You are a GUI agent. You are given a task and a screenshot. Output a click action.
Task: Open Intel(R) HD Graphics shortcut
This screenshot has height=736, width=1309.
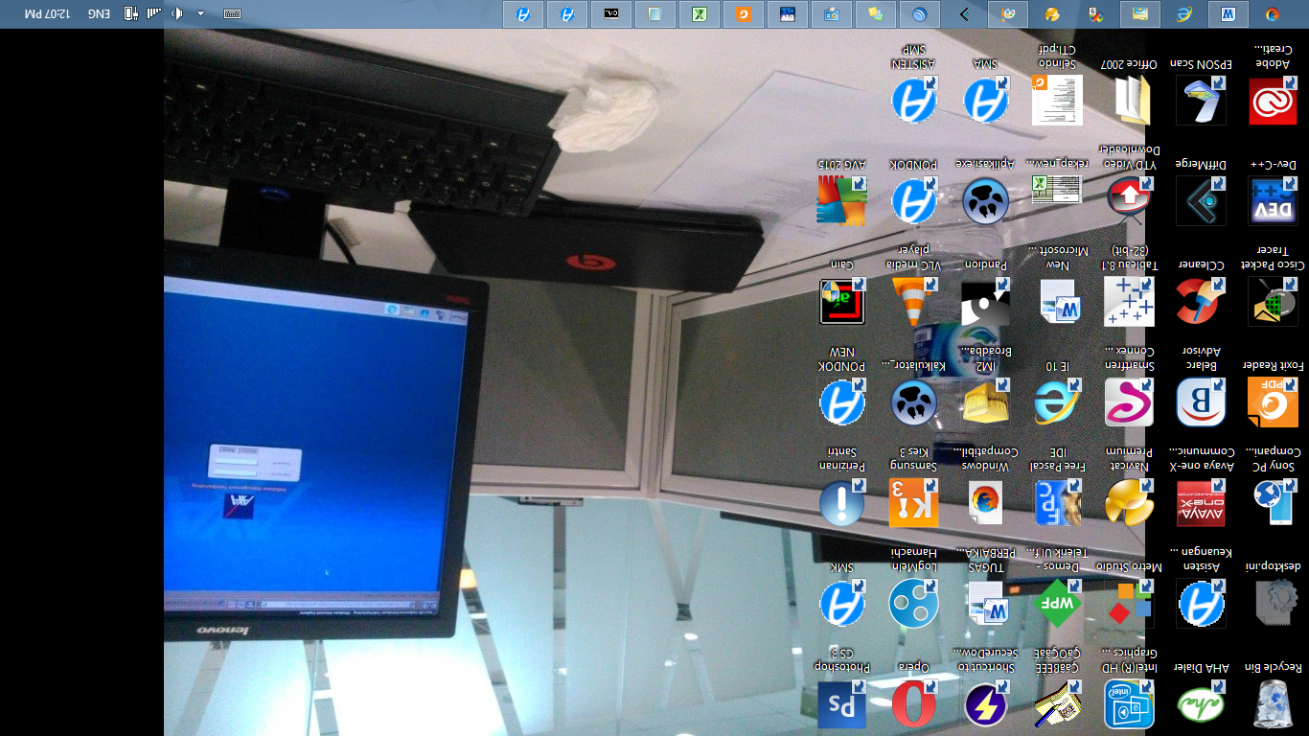1129,703
